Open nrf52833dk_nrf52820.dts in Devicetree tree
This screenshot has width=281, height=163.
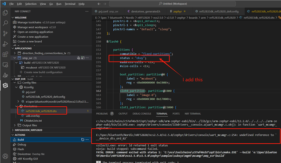click(41, 111)
